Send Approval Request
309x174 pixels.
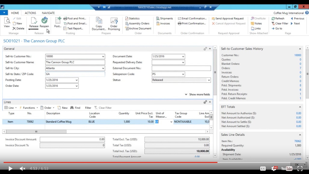coord(227,19)
